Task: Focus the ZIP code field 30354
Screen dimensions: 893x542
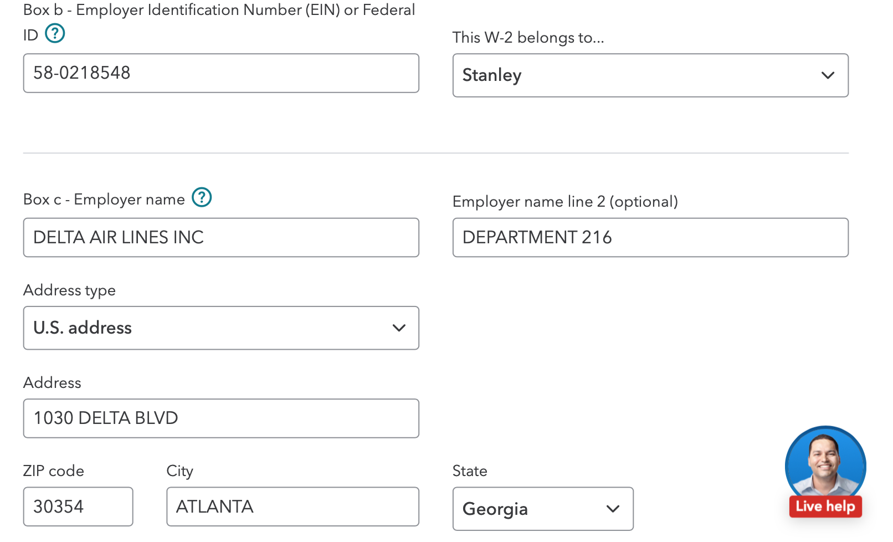Action: pos(78,507)
